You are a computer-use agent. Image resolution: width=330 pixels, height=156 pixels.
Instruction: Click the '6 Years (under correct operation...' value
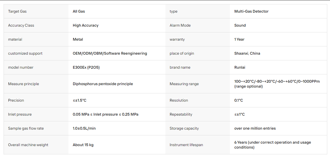tap(273, 145)
